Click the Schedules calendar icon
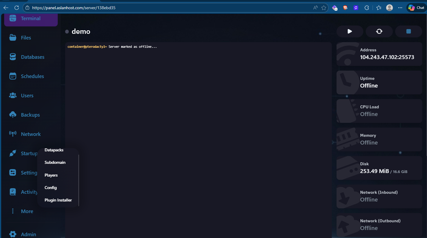Viewport: 427px width, 238px height. click(x=12, y=76)
